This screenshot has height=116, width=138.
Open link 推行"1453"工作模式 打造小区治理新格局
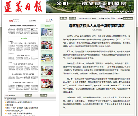pos(22,108)
